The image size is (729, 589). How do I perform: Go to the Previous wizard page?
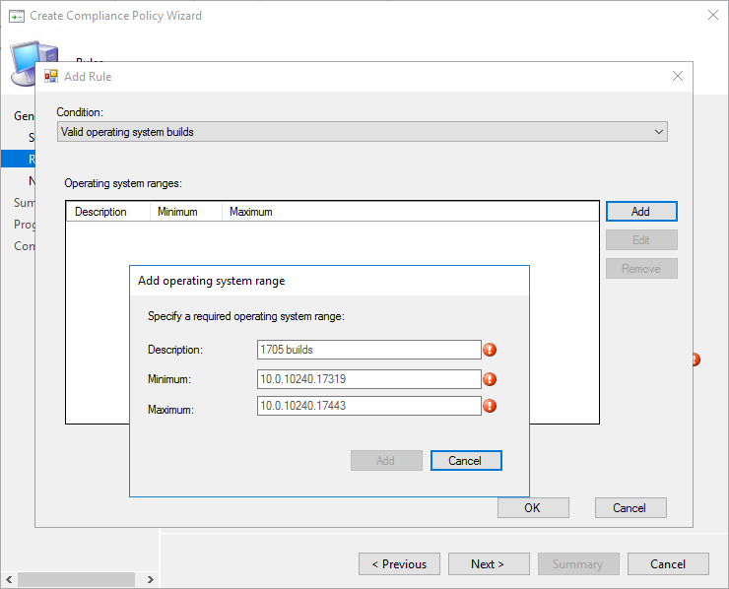[x=399, y=564]
